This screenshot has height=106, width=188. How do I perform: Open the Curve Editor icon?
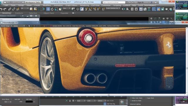145,9
